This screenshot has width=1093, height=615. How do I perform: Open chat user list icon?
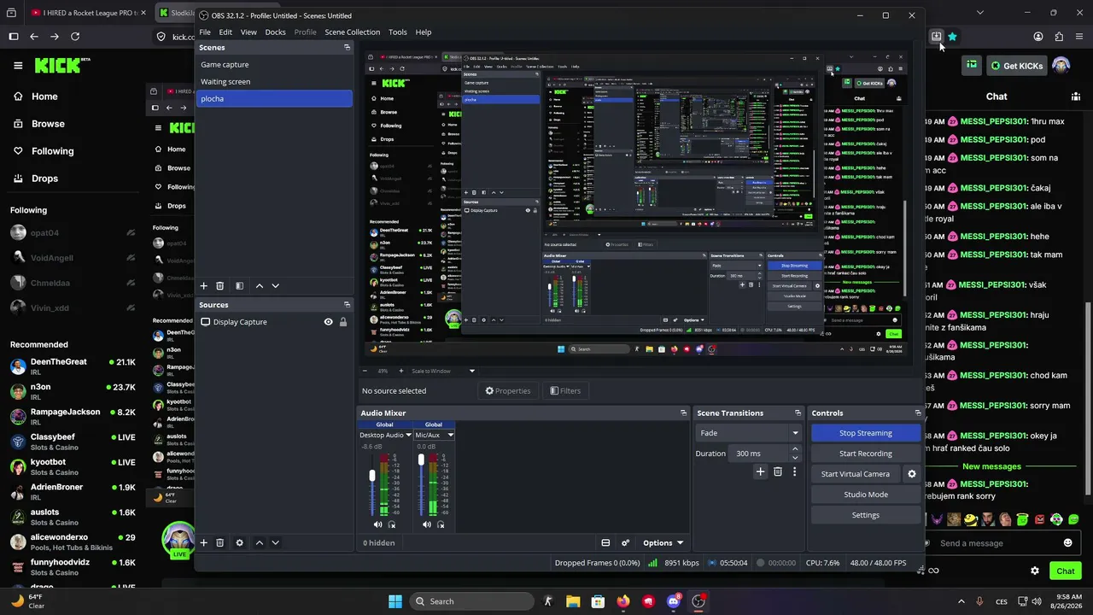[1075, 97]
